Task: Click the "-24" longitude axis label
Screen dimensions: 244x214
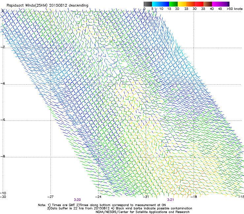Action: (98, 197)
